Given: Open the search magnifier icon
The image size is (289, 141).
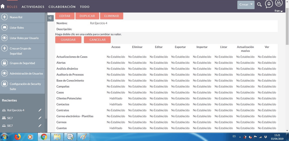Looking at the screenshot, I should click(x=259, y=5).
